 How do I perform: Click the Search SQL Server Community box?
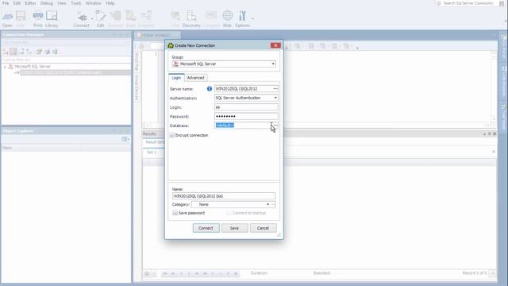tap(468, 3)
